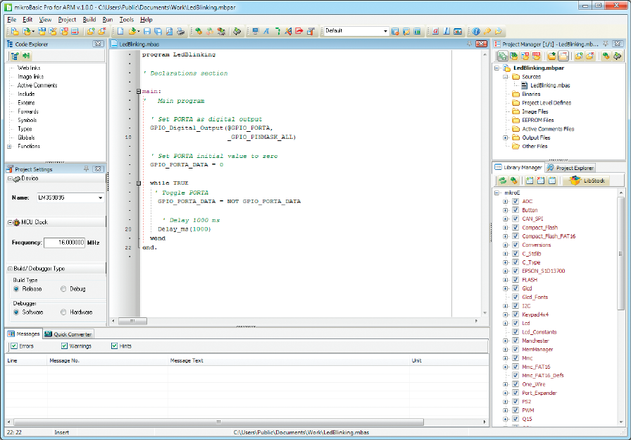The width and height of the screenshot is (631, 440).
Task: Click the Refresh icon in Library Manager
Action: pyautogui.click(x=503, y=181)
